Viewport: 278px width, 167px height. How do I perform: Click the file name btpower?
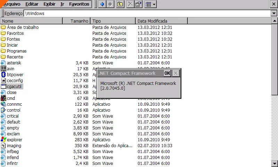click(15, 75)
